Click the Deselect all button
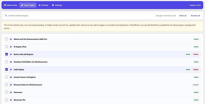Image resolution: width=205 pixels, height=104 pixels. point(195,15)
